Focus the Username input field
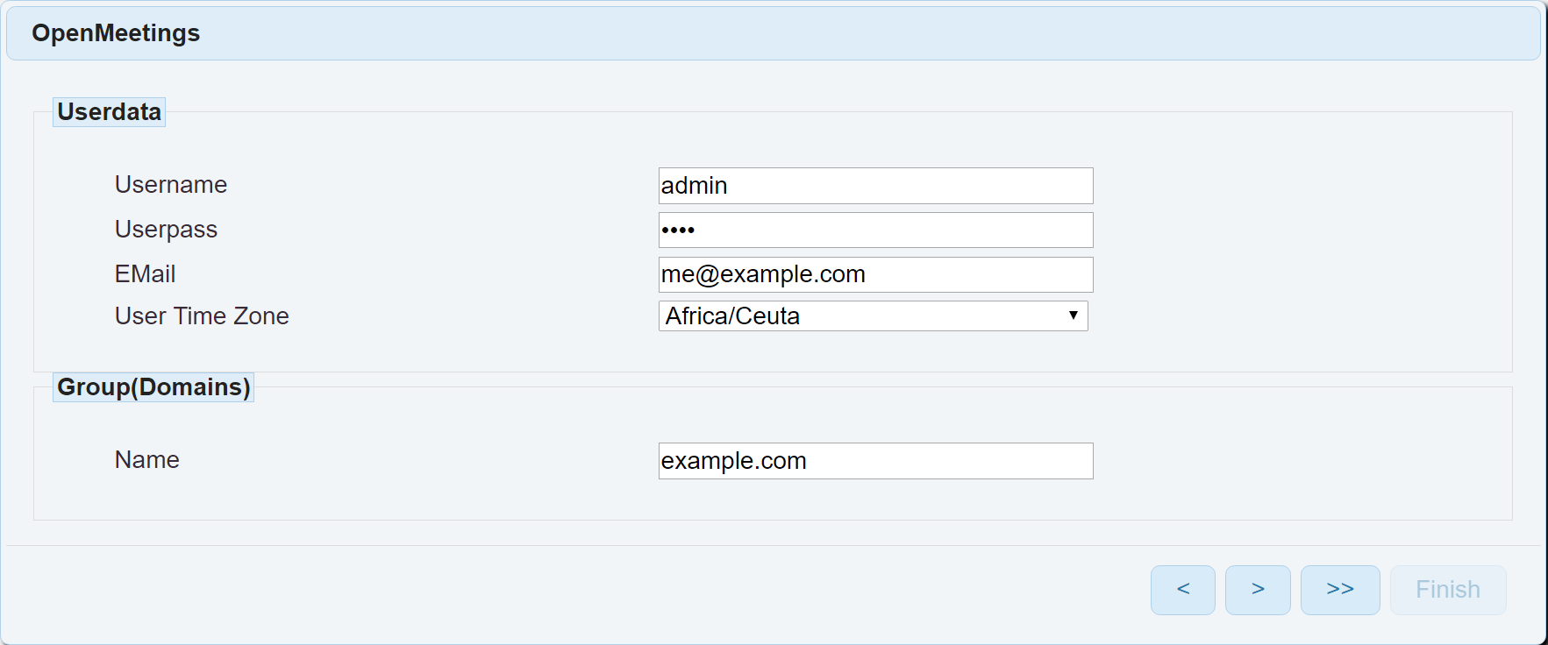1548x645 pixels. [x=875, y=186]
